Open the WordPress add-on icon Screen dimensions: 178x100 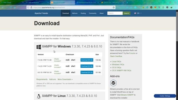[x=113, y=83]
